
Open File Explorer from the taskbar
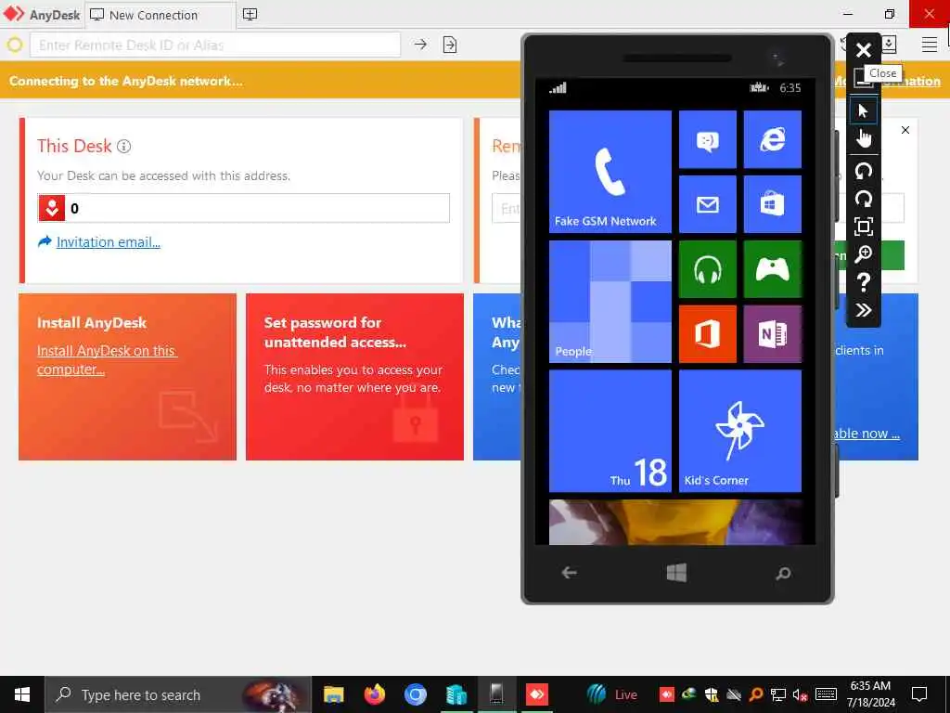click(x=333, y=694)
